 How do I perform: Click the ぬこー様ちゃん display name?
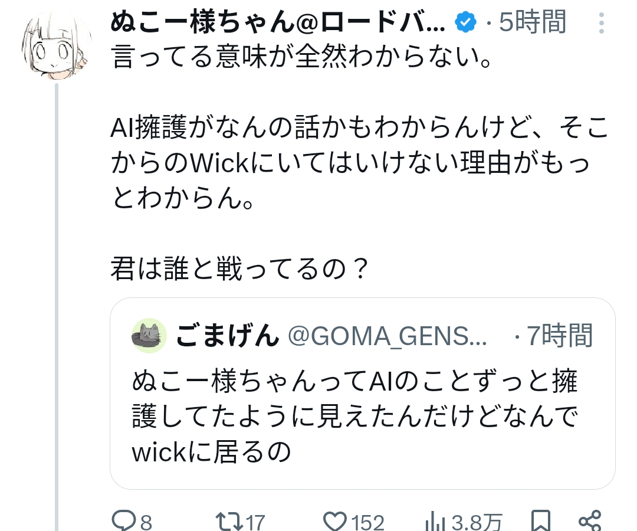(277, 22)
